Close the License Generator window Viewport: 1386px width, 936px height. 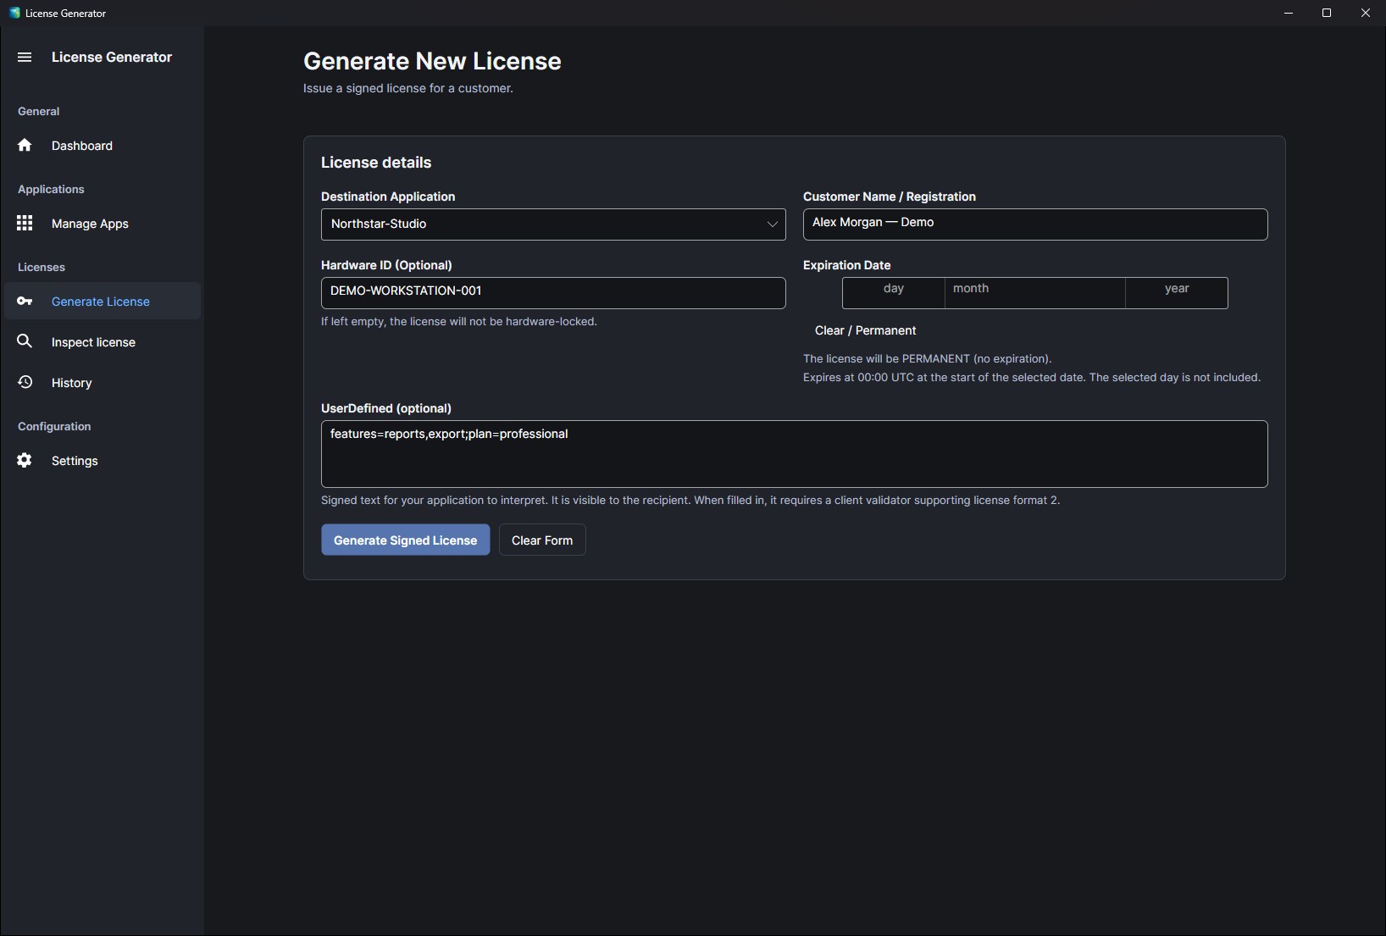coord(1366,13)
